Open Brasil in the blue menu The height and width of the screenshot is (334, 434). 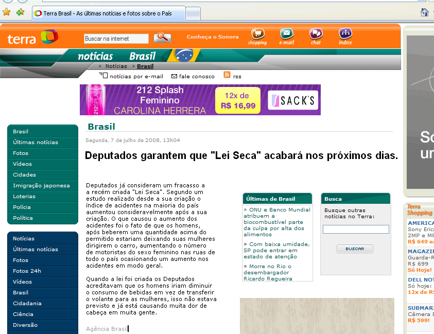coord(43,292)
